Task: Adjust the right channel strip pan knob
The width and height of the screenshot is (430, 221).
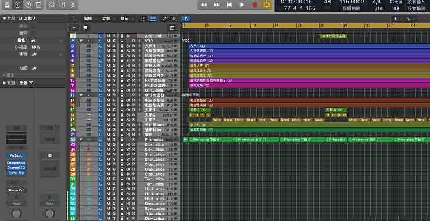Action: (49, 213)
